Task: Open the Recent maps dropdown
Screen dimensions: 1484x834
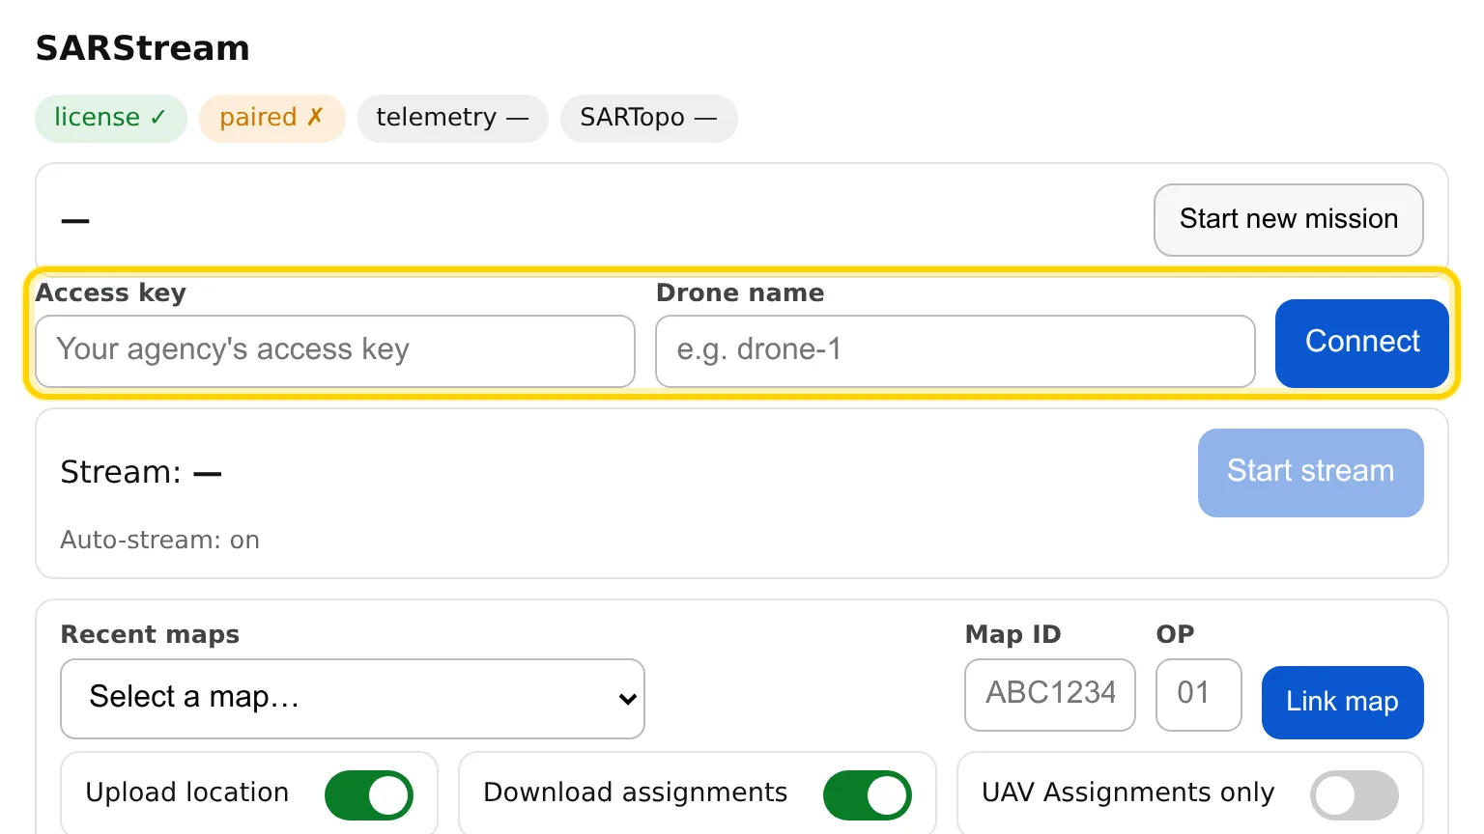Action: pyautogui.click(x=353, y=699)
